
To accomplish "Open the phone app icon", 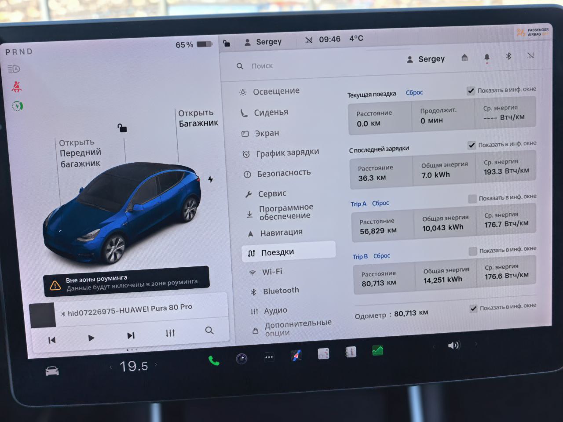I will [214, 361].
